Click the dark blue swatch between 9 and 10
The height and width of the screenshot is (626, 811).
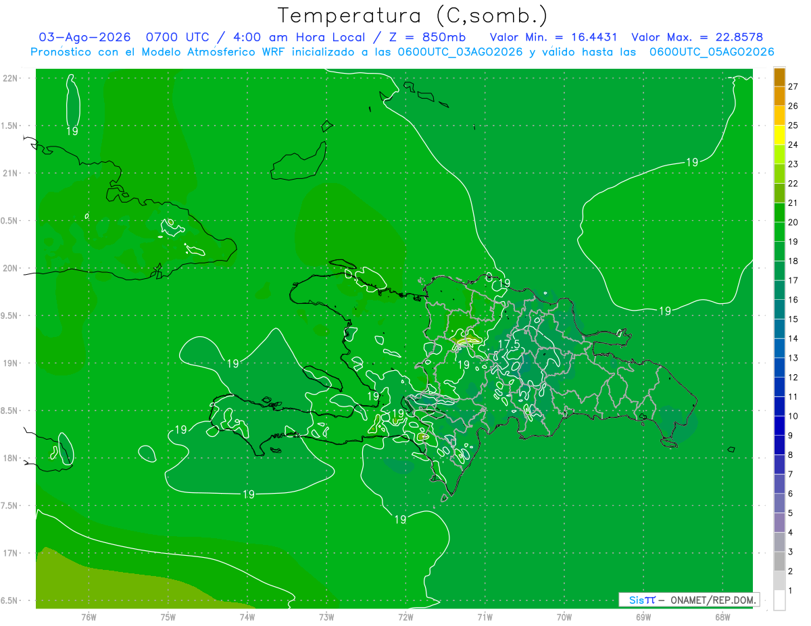pyautogui.click(x=779, y=426)
